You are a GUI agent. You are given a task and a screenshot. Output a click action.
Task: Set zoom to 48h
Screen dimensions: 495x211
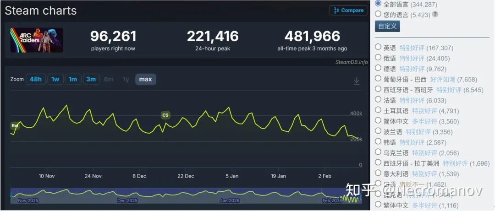click(36, 79)
